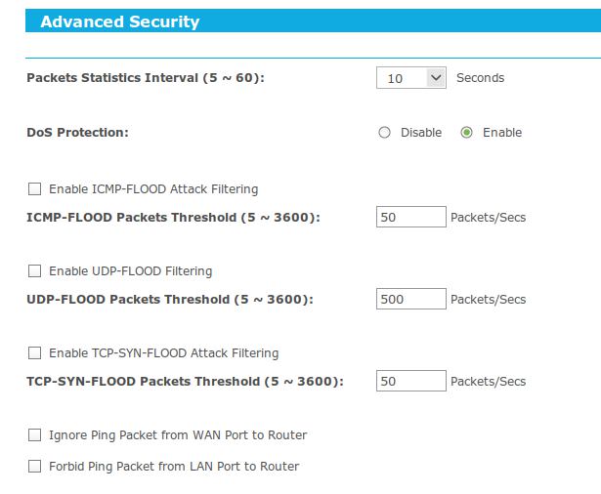601x494 pixels.
Task: Open the Packets Statistics Interval dropdown
Action: (410, 78)
